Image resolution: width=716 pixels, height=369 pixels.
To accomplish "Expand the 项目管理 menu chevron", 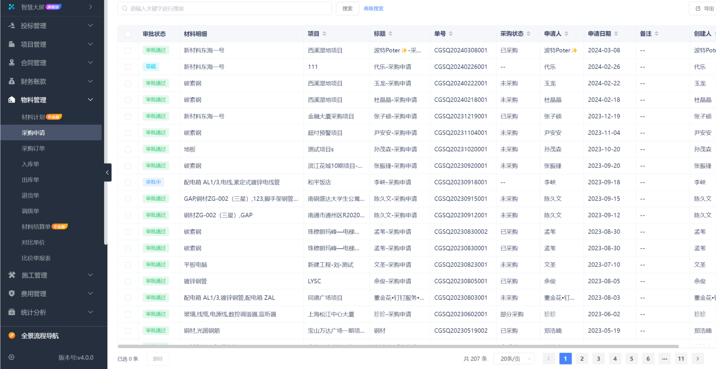I will 90,44.
